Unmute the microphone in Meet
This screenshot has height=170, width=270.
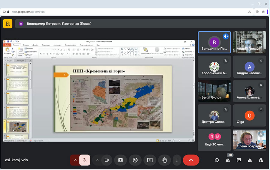85,160
